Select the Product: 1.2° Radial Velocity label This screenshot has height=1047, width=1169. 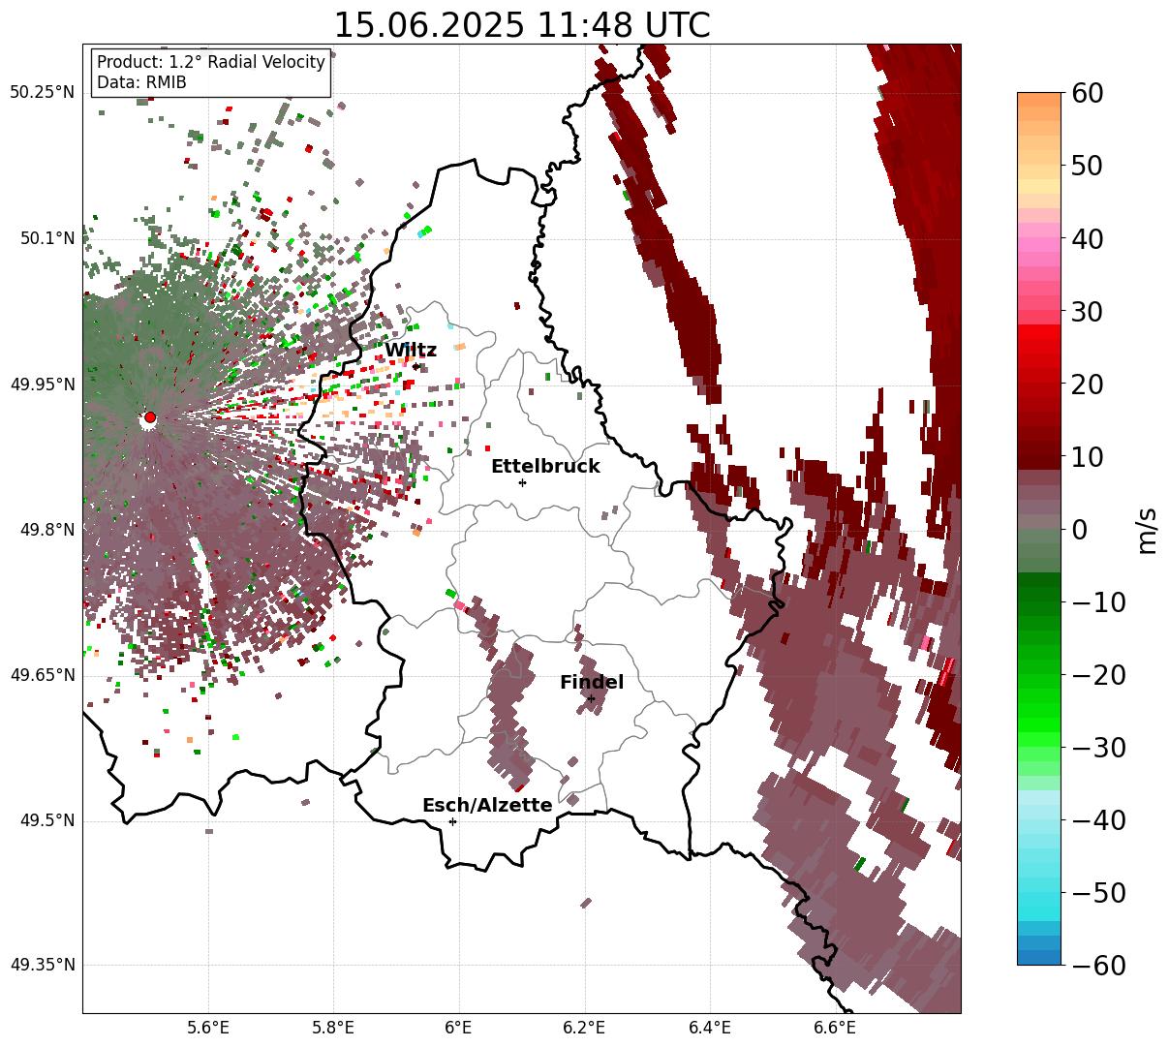(211, 62)
